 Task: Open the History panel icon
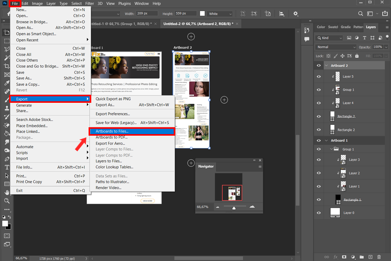tap(307, 31)
